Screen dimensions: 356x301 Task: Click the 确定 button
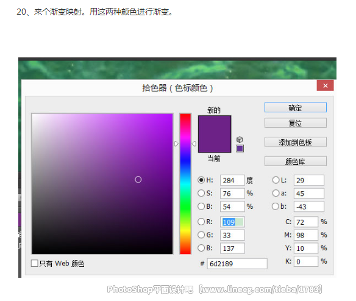click(x=296, y=107)
